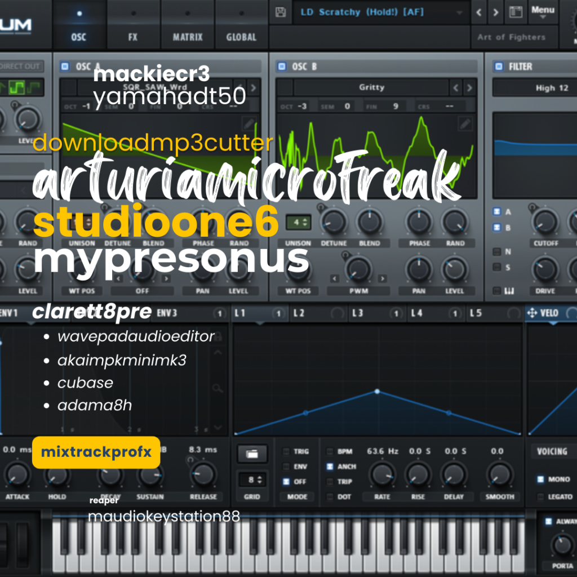Toggle the FILTER enable switch

pyautogui.click(x=499, y=66)
